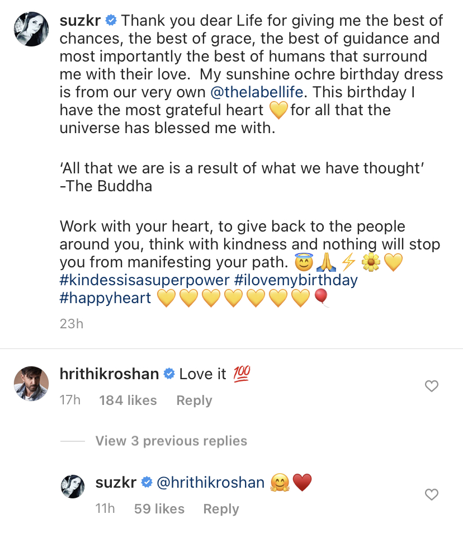463x533 pixels.
Task: Click the hrithikroshan username on the comment
Action: (x=109, y=374)
